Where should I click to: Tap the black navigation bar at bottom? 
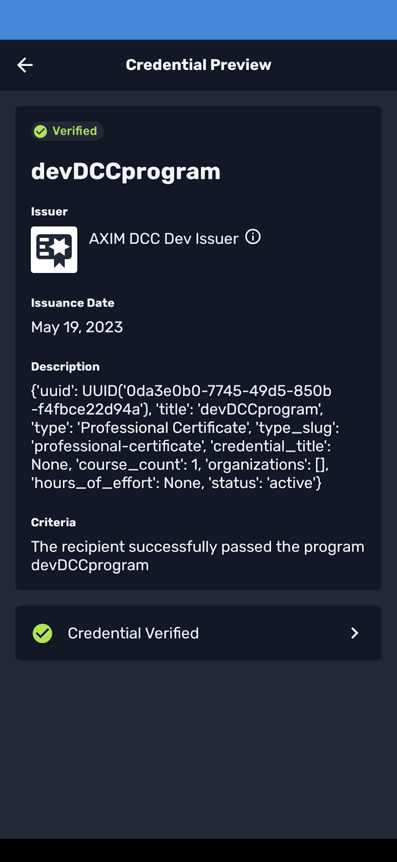(x=198, y=850)
